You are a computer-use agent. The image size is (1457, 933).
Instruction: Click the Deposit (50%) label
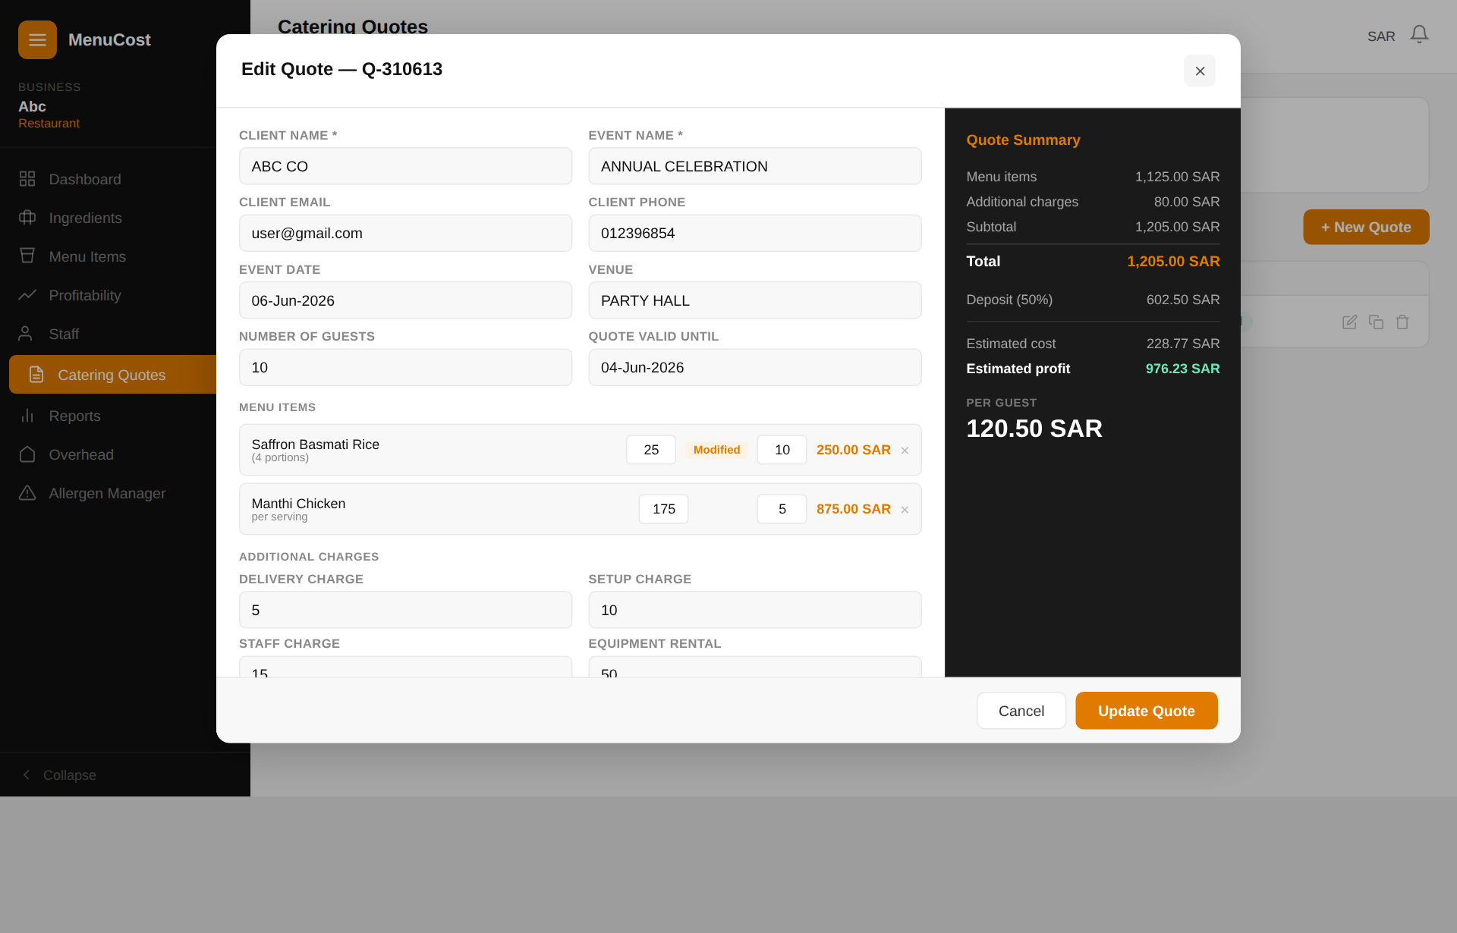[1009, 300]
